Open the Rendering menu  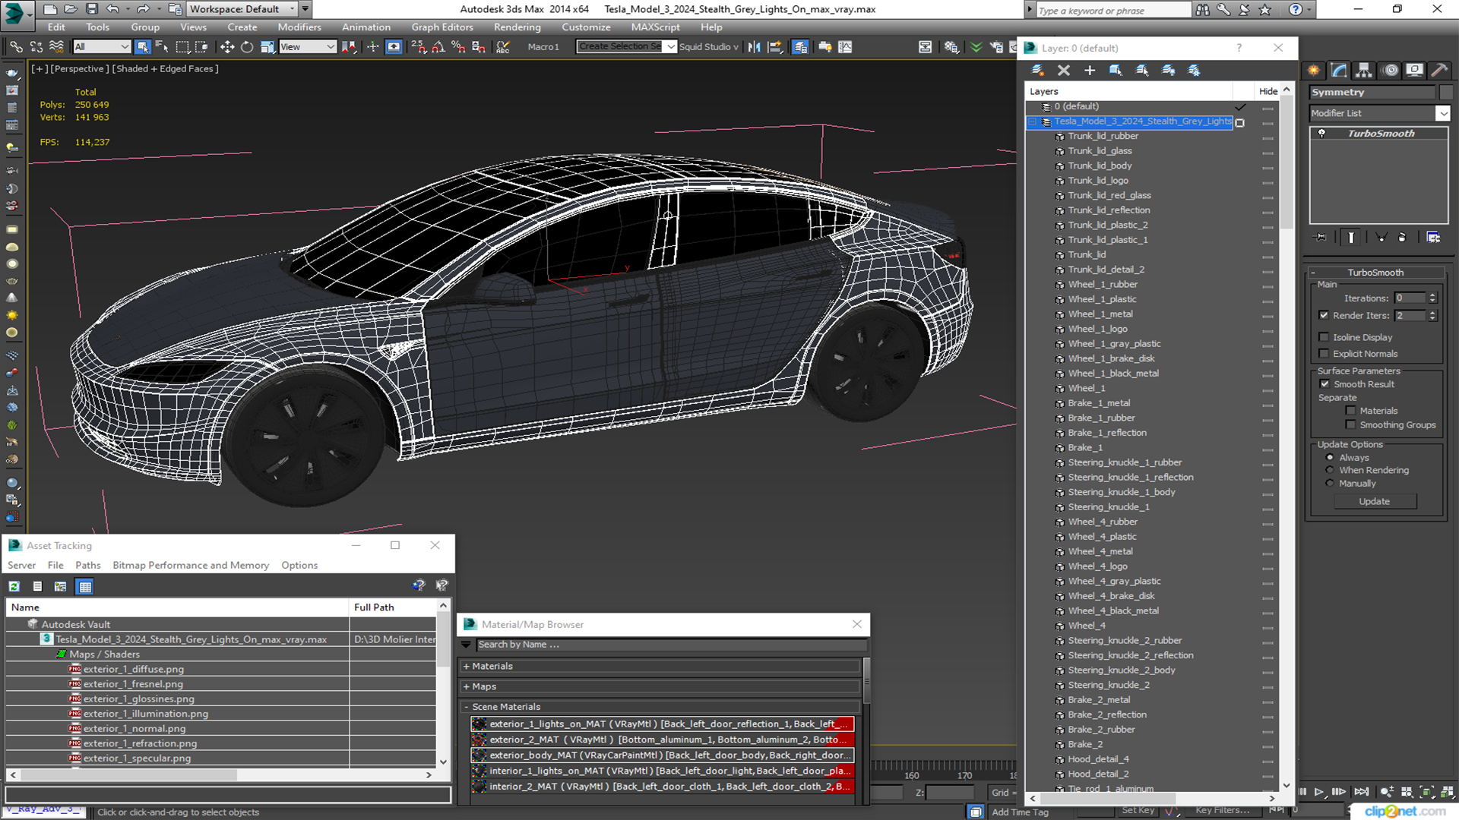click(517, 27)
